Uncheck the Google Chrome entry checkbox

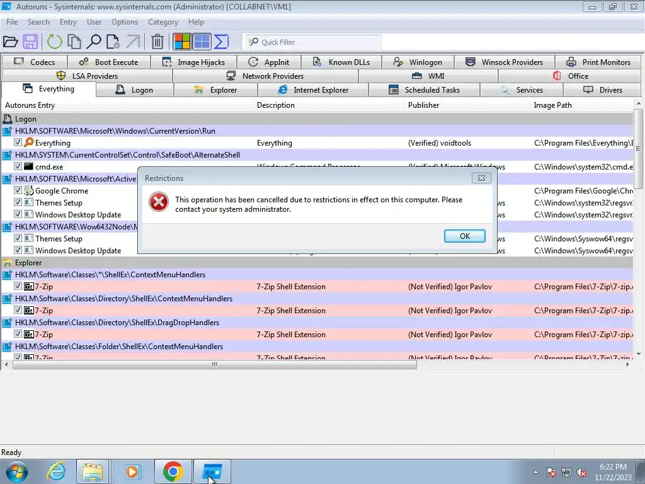point(18,190)
